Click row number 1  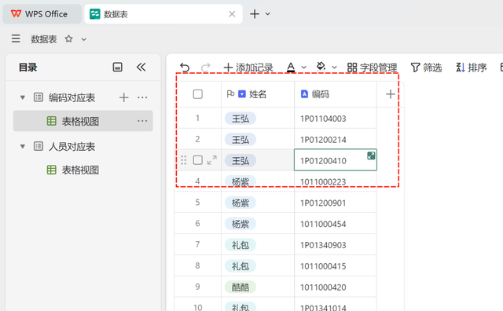tap(197, 118)
